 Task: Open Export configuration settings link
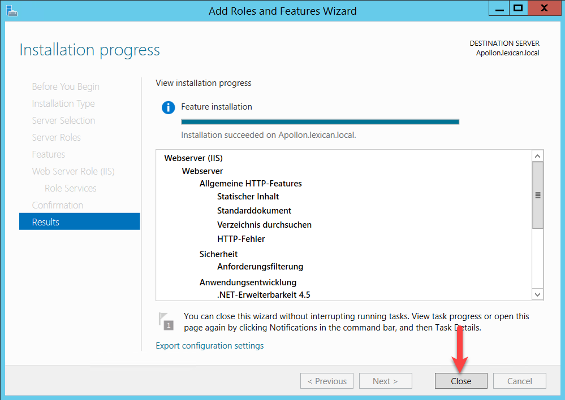pos(209,346)
